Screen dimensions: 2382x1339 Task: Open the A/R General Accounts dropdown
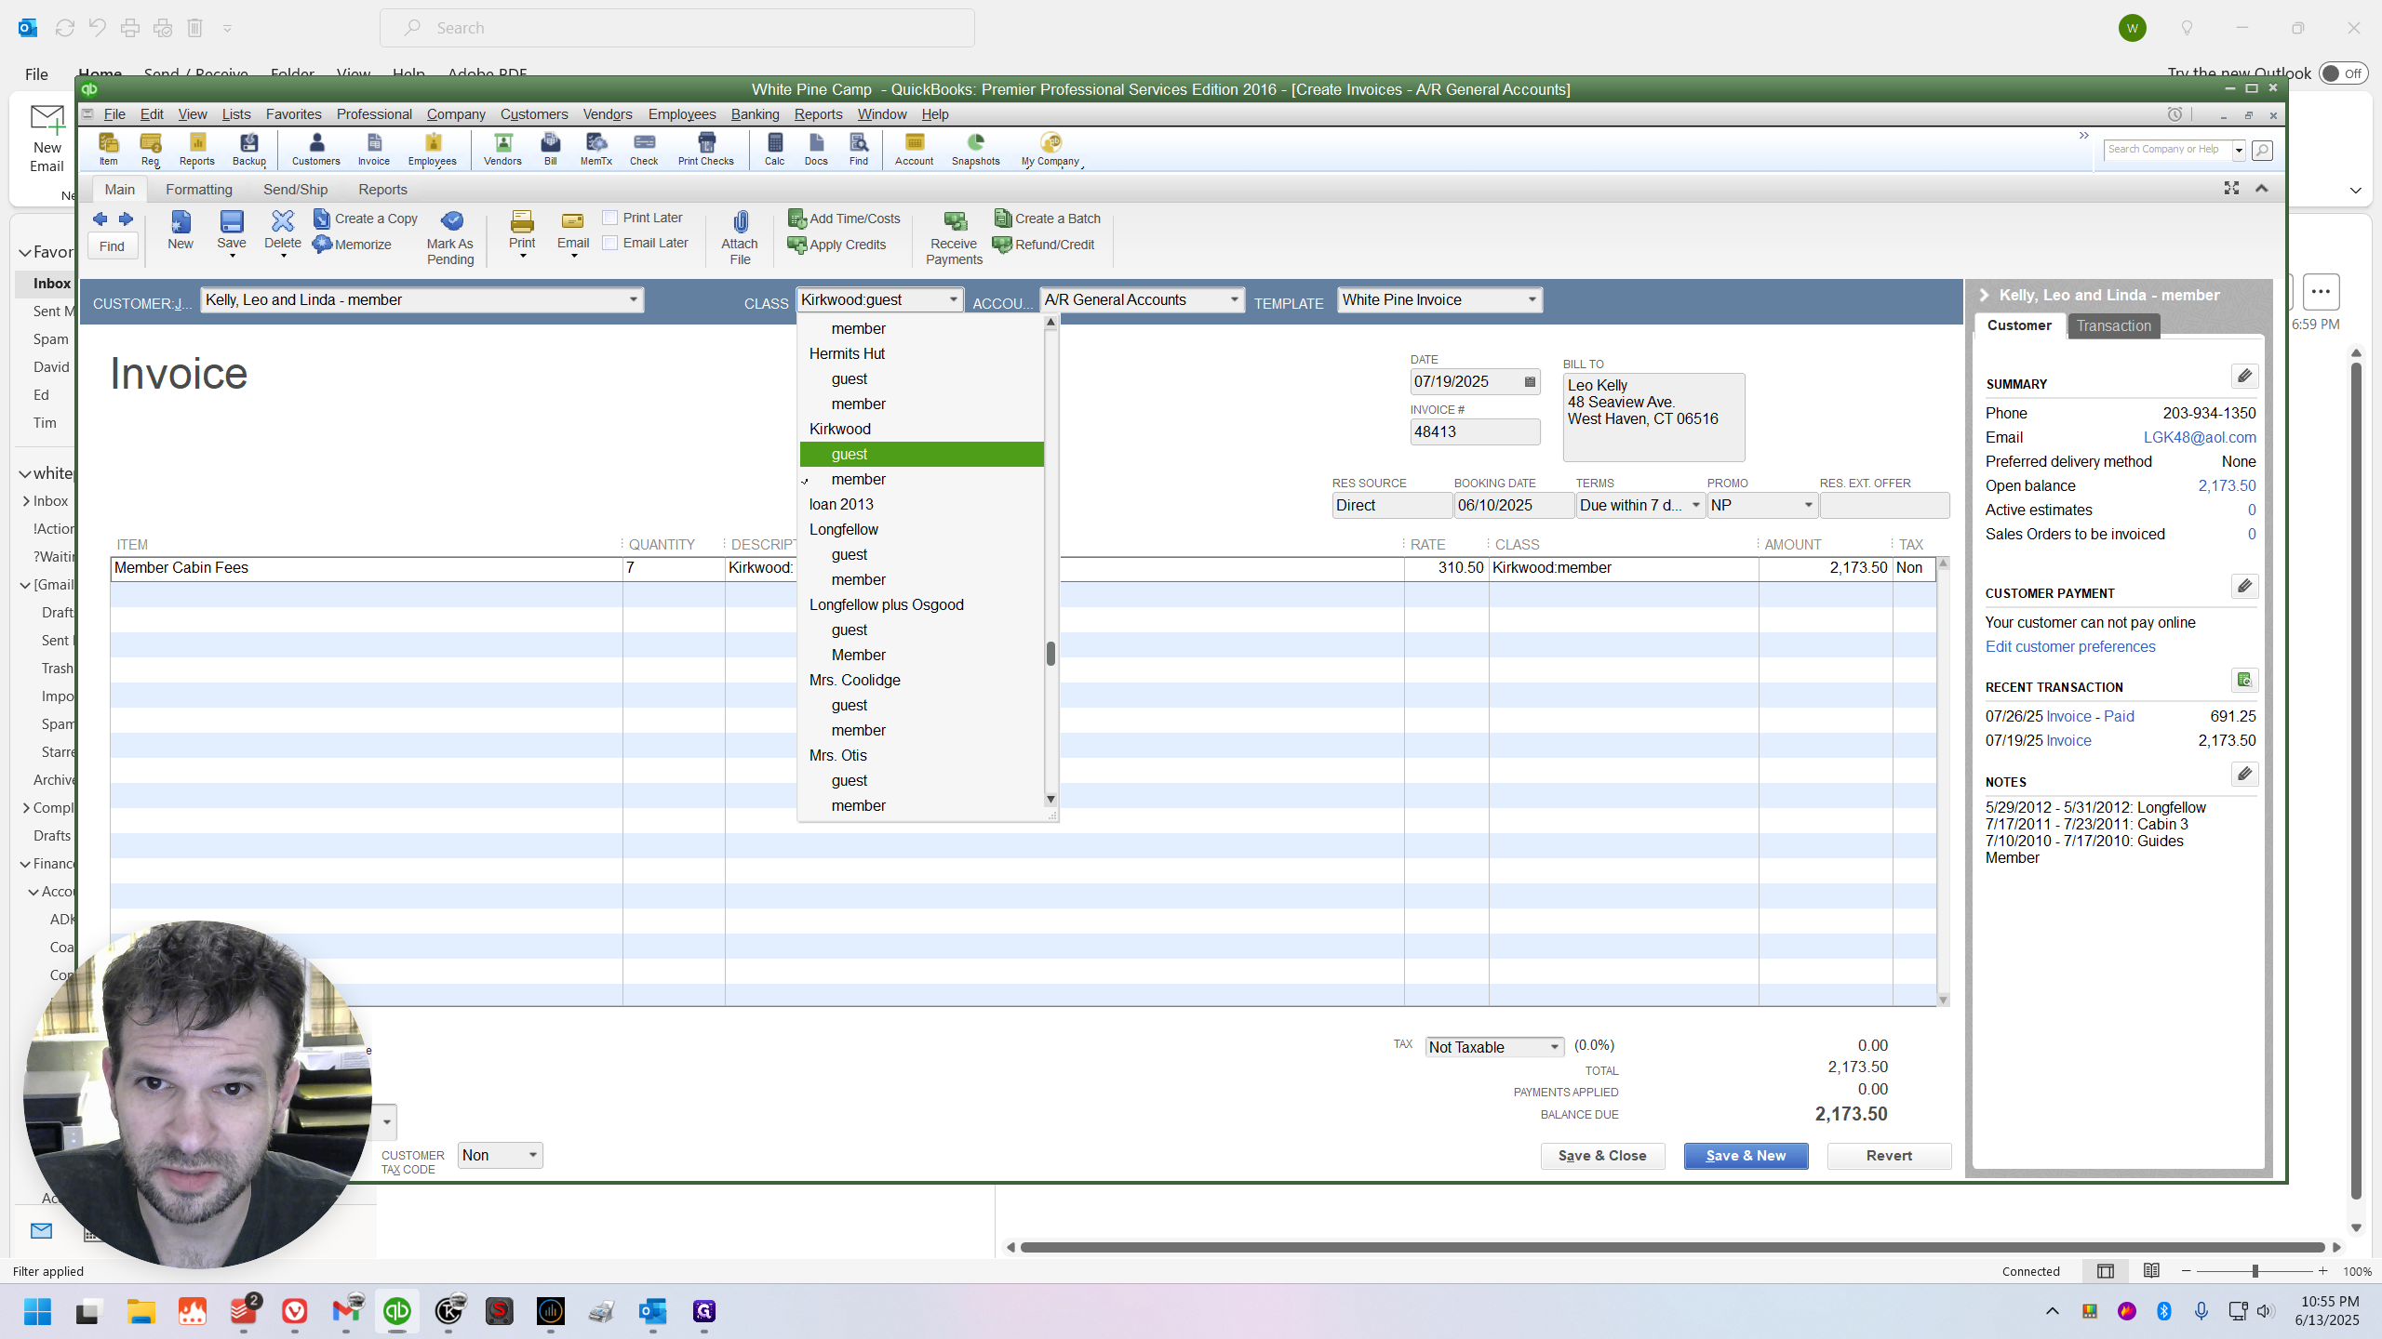coord(1234,299)
